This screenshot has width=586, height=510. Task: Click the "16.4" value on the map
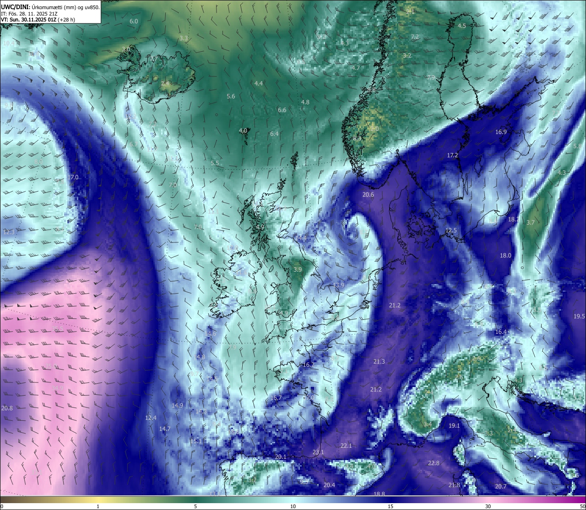(501, 332)
